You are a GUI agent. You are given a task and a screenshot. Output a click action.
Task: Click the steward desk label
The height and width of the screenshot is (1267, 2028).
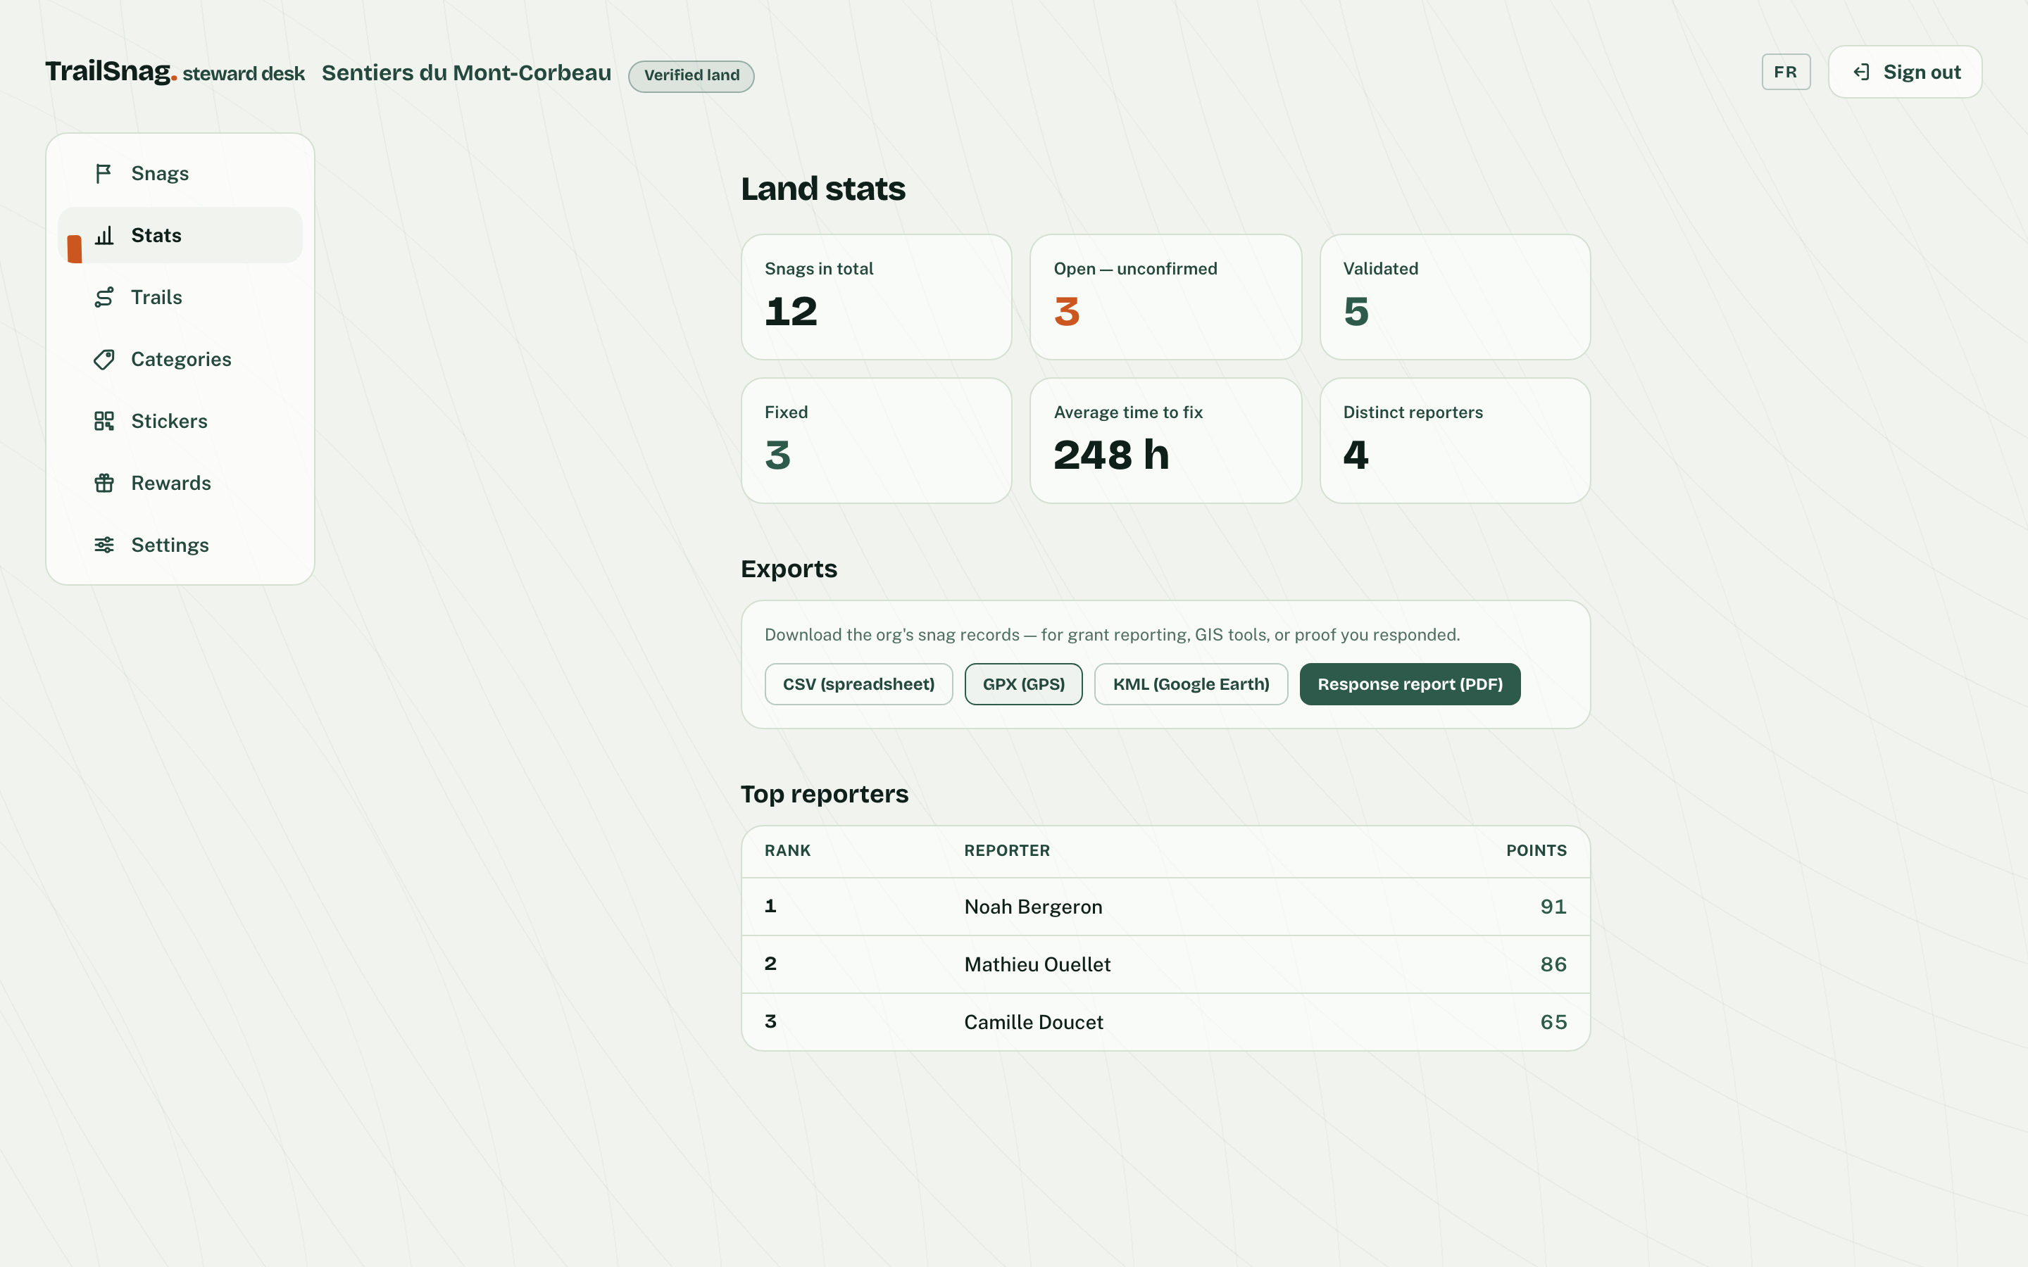pos(244,74)
